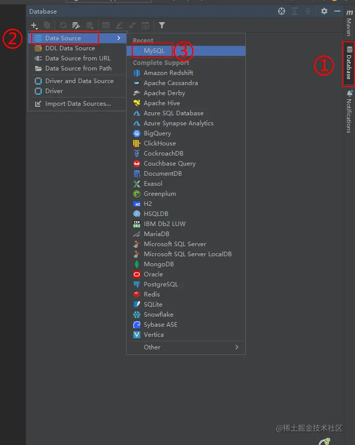Click the Edit source pencil icon
The width and height of the screenshot is (355, 445).
(119, 25)
